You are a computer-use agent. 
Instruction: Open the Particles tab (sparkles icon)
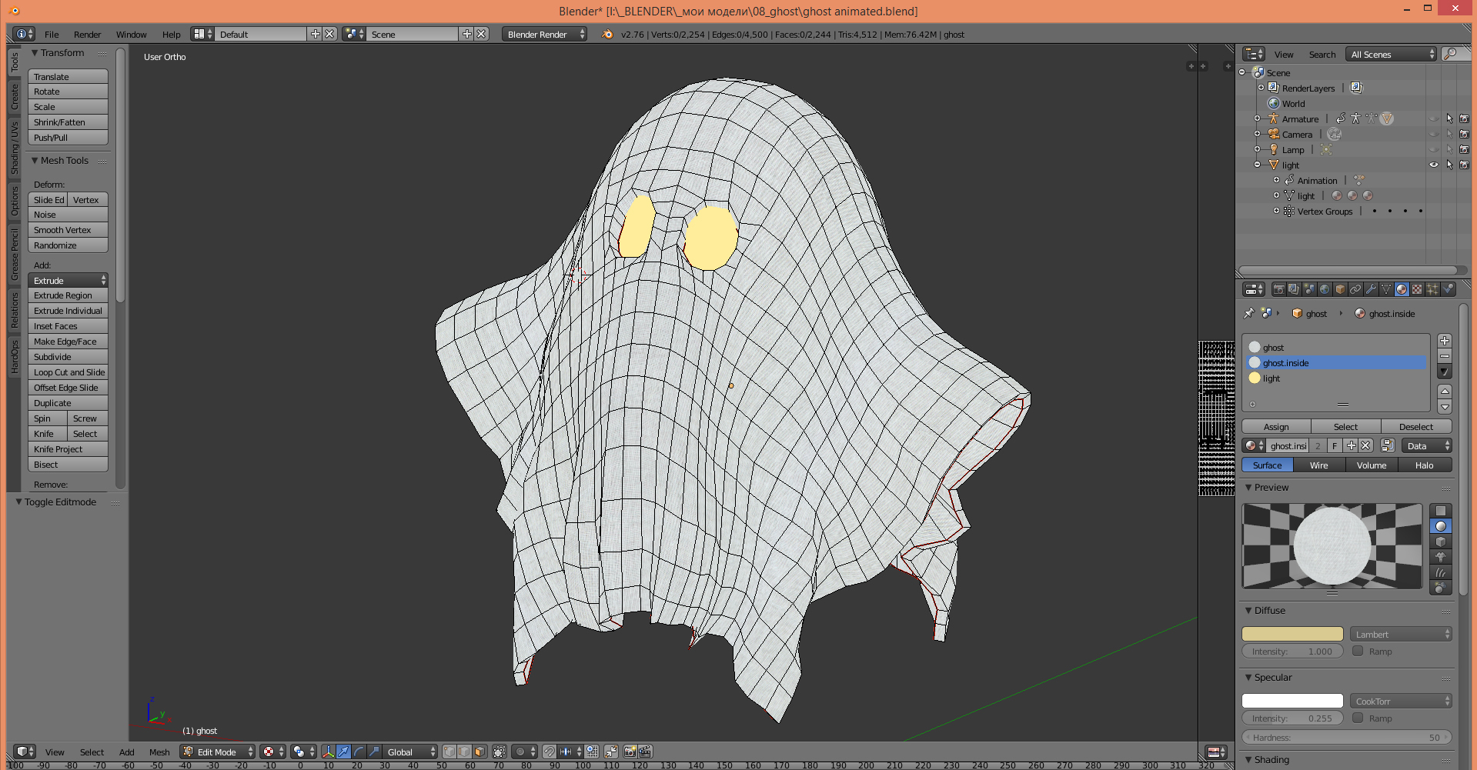tap(1431, 289)
